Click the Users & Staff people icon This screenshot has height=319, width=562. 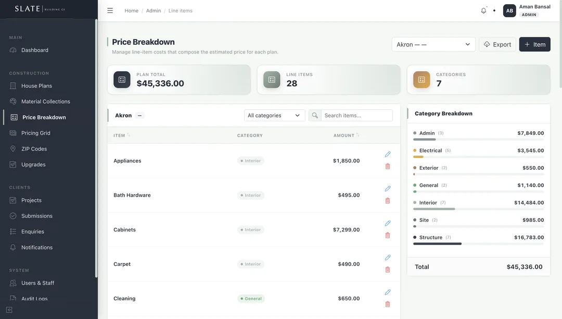coord(13,283)
